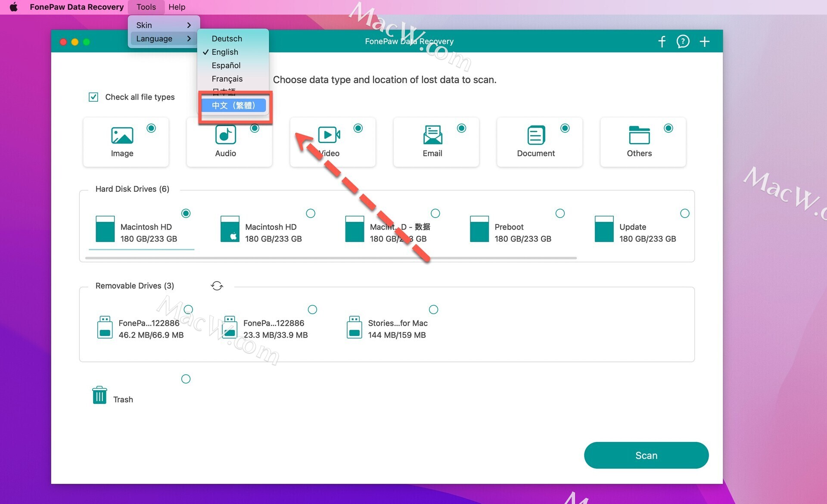Expand the Skin submenu
Screen dimensions: 827x504
click(164, 25)
